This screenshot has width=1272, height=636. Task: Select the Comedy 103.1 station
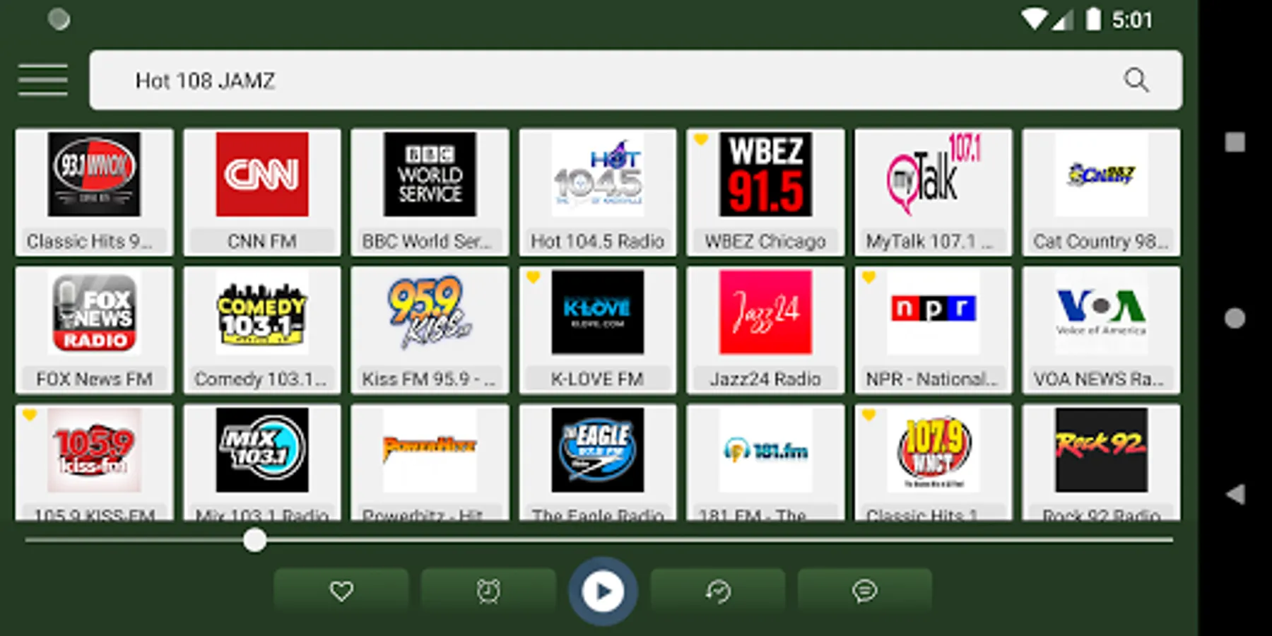click(262, 329)
